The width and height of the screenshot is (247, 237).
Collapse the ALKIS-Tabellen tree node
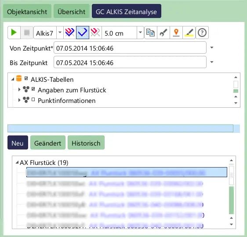[x=13, y=79]
